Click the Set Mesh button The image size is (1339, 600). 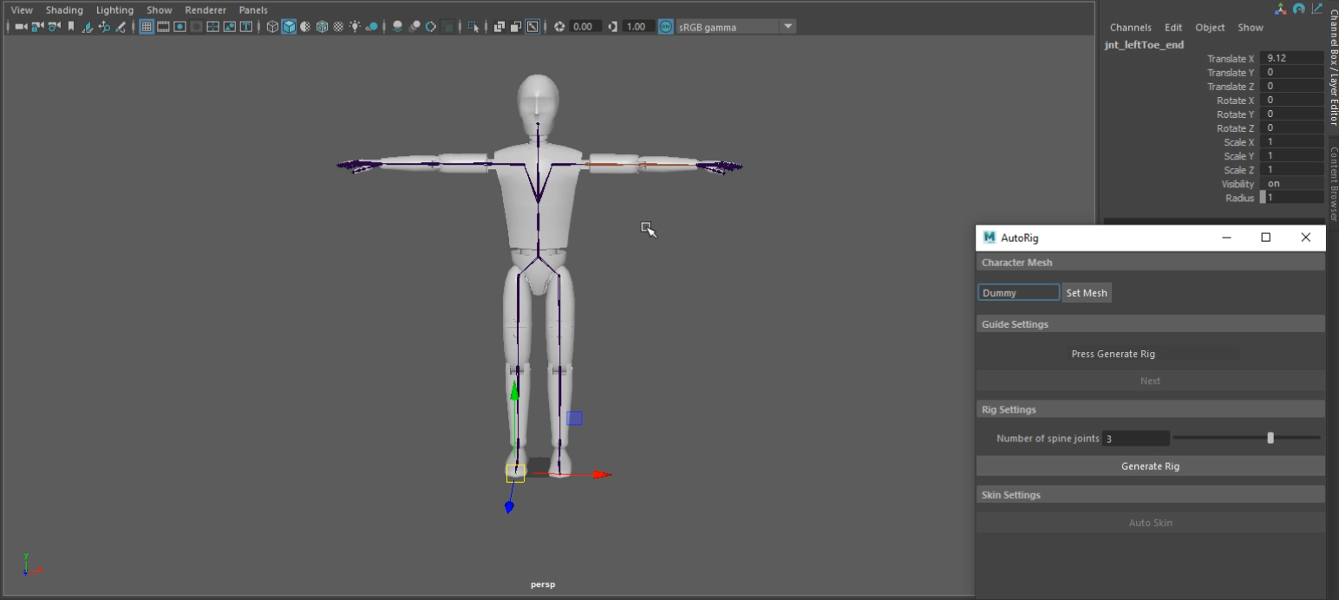[x=1087, y=292]
